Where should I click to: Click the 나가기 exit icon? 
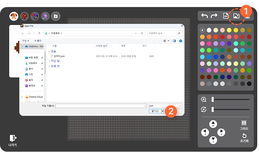pos(13,139)
